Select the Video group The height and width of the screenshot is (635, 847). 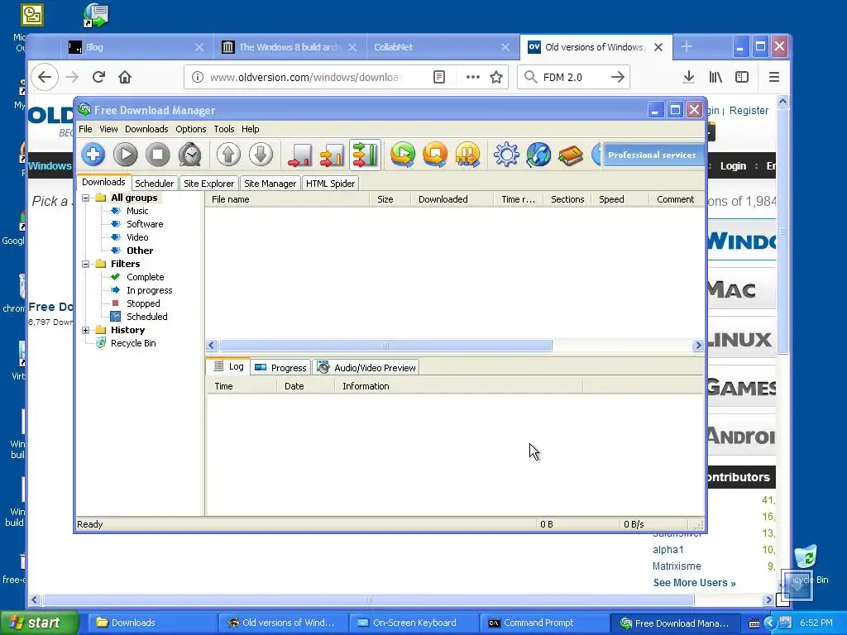coord(137,237)
